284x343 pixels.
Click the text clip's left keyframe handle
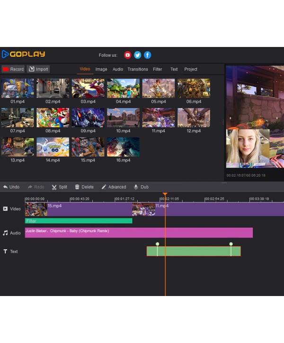pos(158,244)
